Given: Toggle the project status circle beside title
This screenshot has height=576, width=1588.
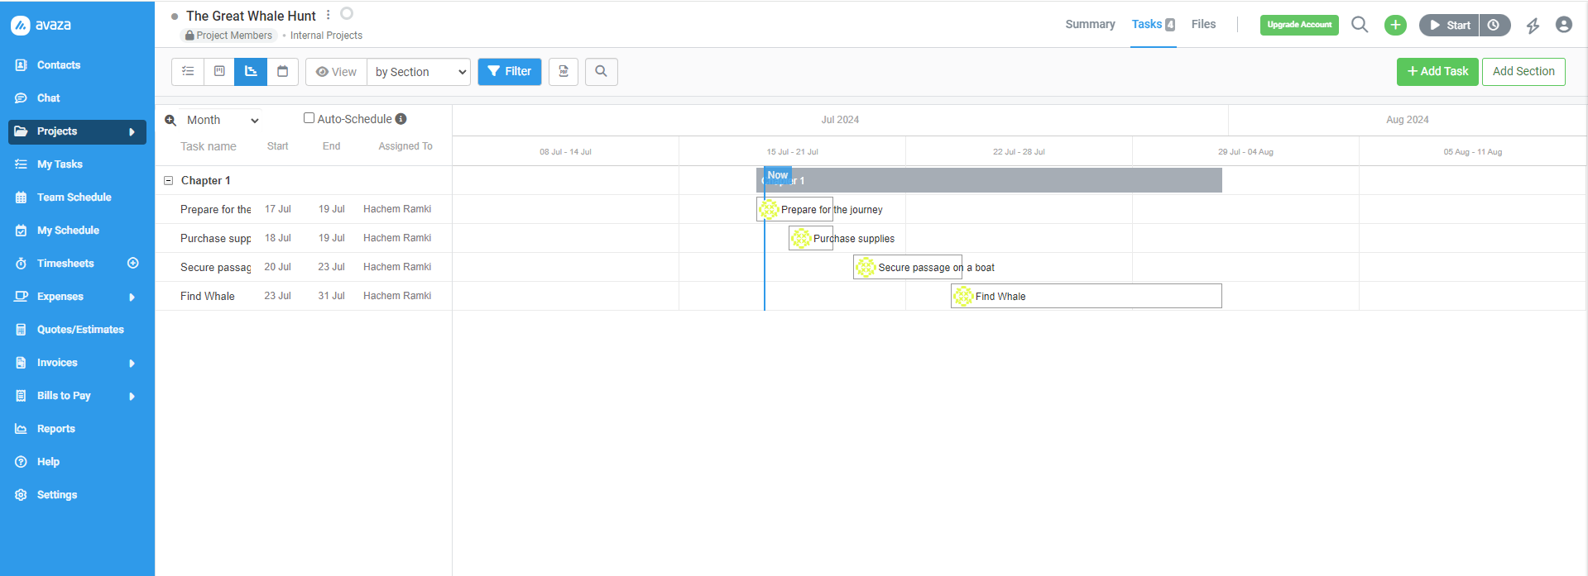Looking at the screenshot, I should click(347, 14).
